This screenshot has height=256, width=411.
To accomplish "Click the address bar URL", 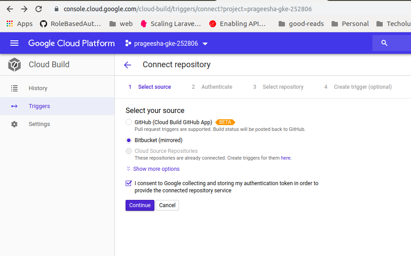I will coord(188,9).
